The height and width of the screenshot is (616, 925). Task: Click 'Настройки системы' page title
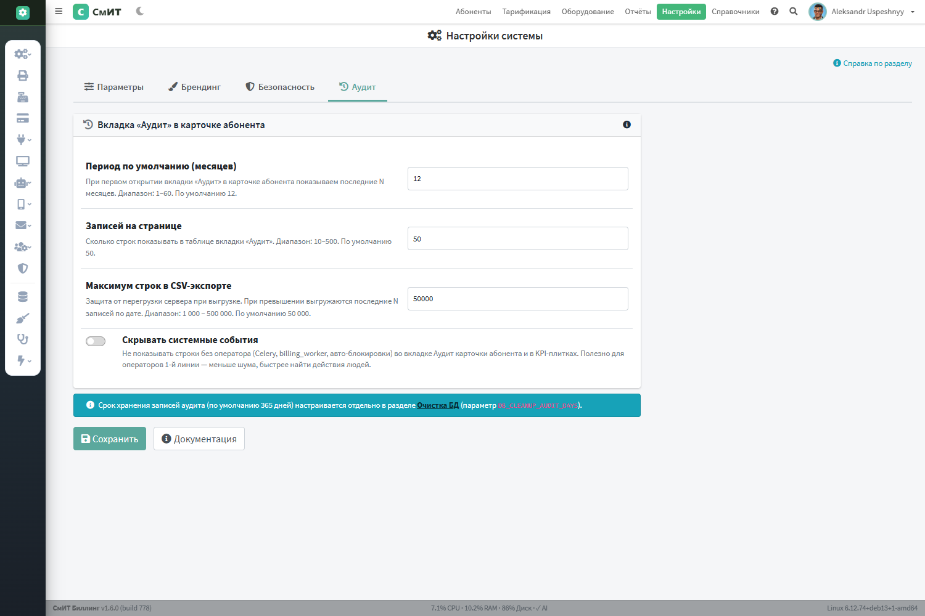[495, 36]
